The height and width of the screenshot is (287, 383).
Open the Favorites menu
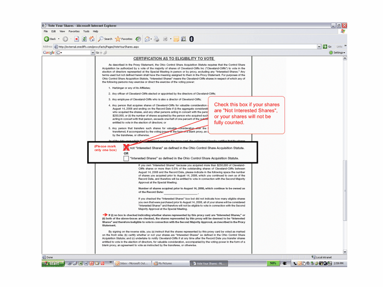74,31
